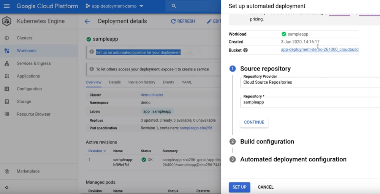Click the Applications grid icon
This screenshot has height=194, width=380.
[x=7, y=76]
